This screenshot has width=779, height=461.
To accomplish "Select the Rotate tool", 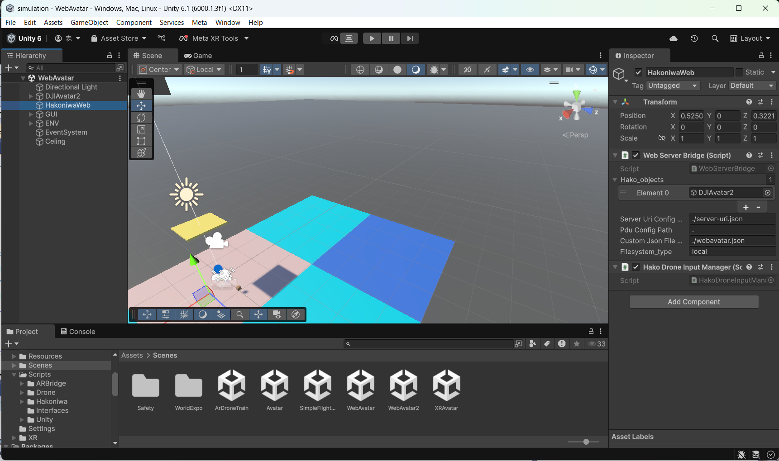I will click(x=141, y=118).
